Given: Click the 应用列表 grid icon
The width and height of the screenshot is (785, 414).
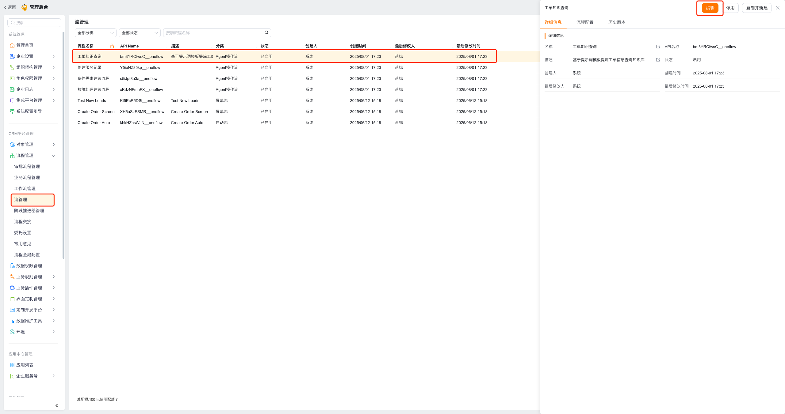Looking at the screenshot, I should click(12, 365).
